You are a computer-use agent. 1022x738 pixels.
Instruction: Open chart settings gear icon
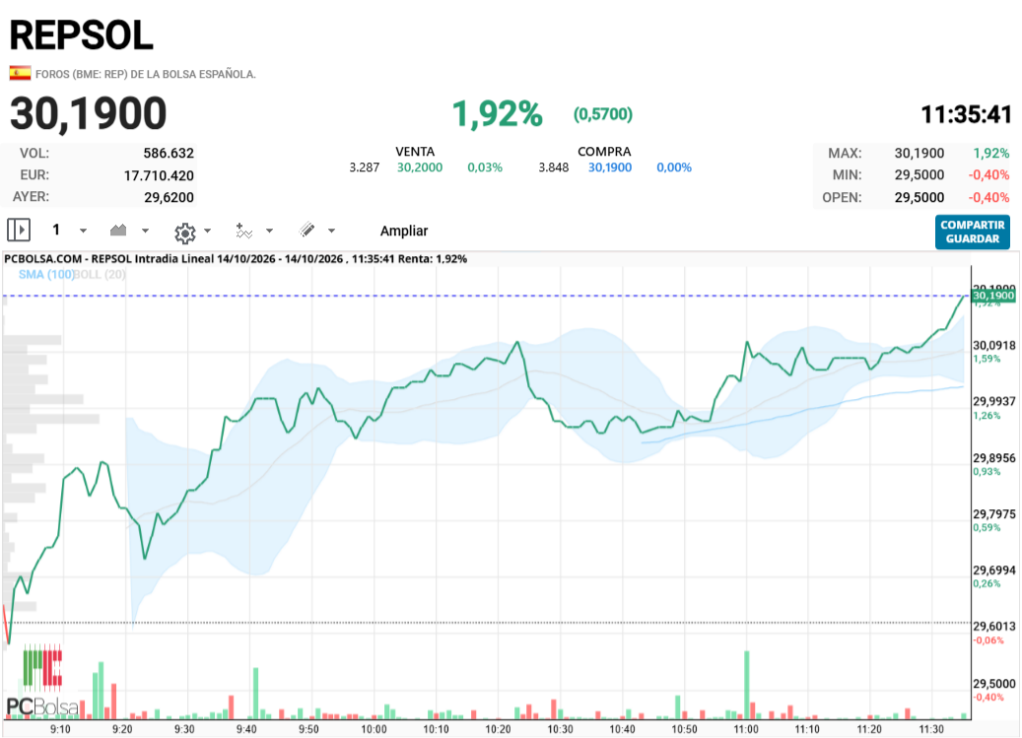pos(185,232)
